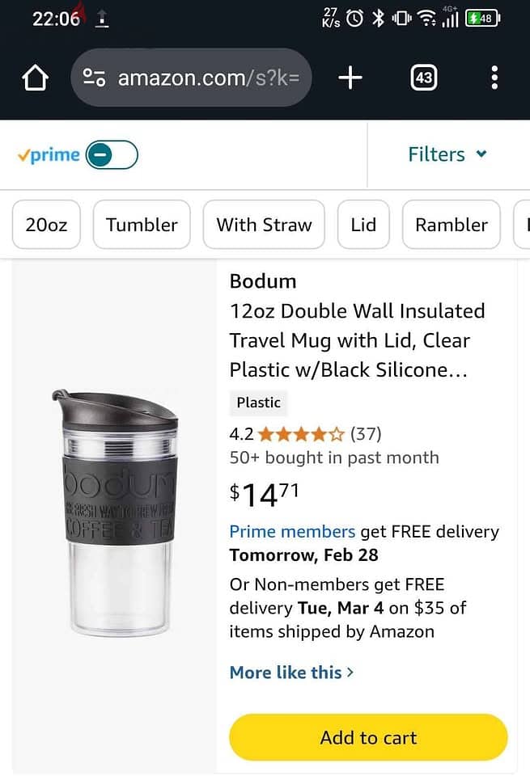Click the Add to cart button
This screenshot has height=776, width=530.
click(x=368, y=737)
